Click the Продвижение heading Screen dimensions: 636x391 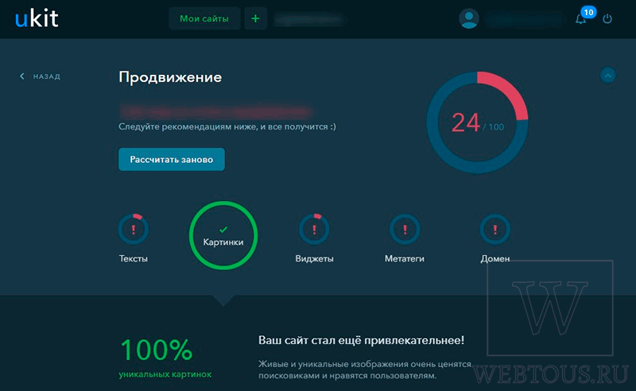pyautogui.click(x=170, y=77)
